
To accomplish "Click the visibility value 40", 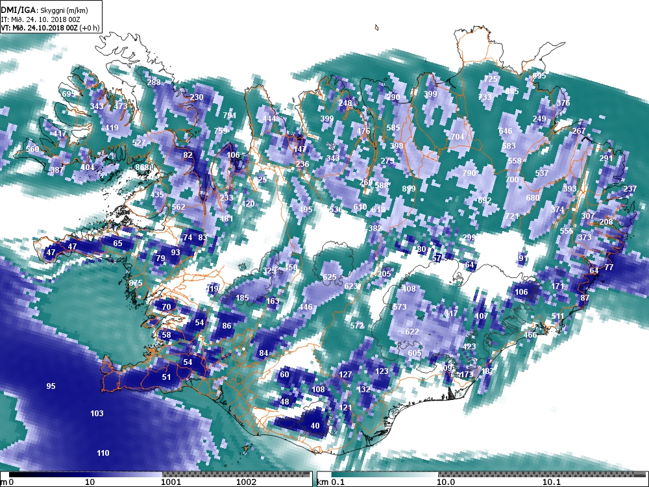I will pos(315,426).
